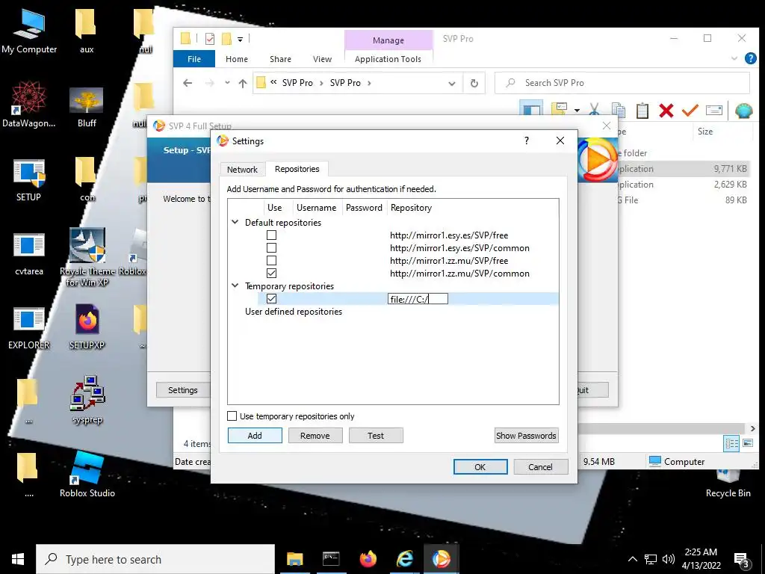This screenshot has width=765, height=574.
Task: Open the Explorer View tab
Action: click(x=322, y=59)
